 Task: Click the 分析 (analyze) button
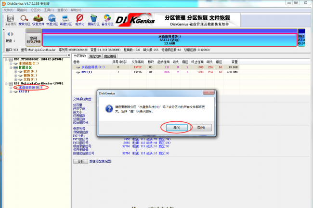[80, 161]
